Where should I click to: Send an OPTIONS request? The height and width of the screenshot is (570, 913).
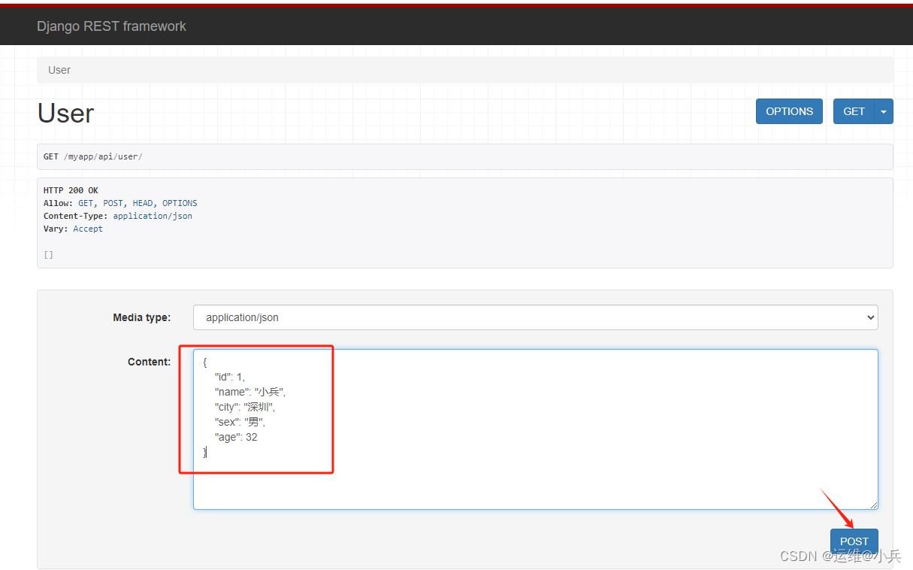789,111
